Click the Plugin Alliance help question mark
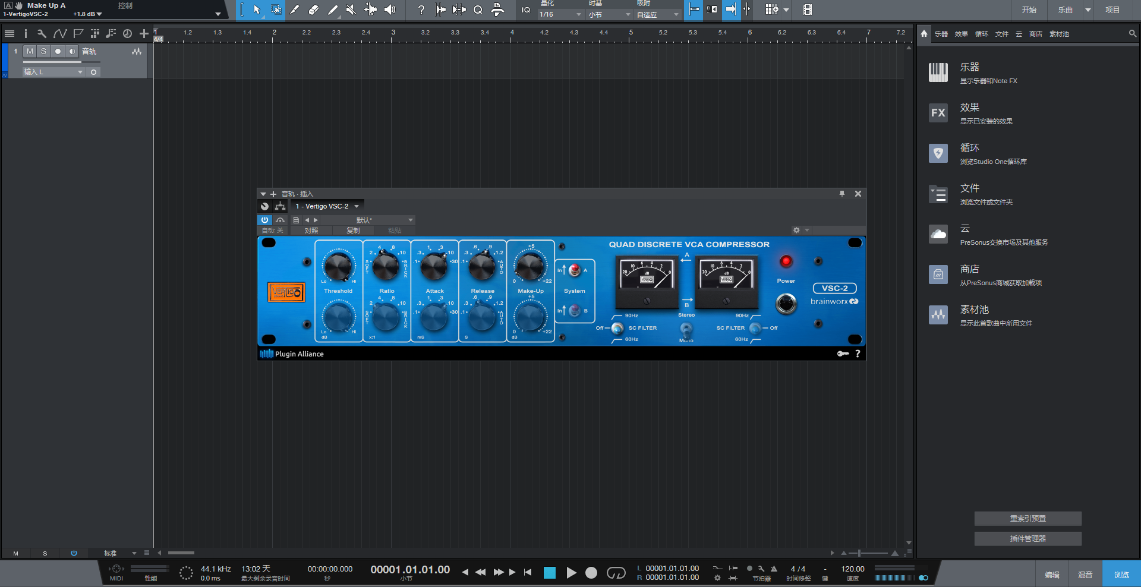Viewport: 1141px width, 587px height. click(x=858, y=354)
